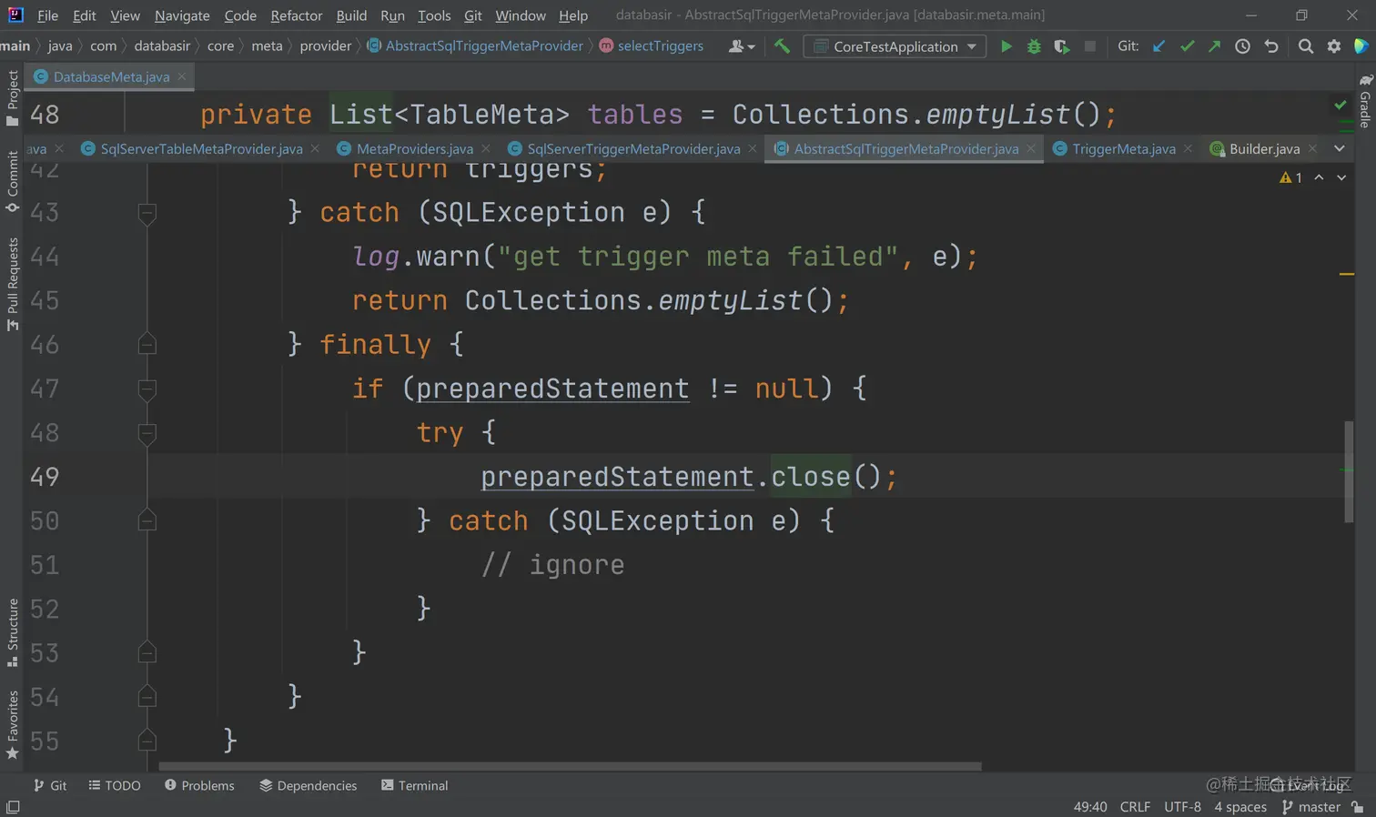Push commits with Git up-right arrow
This screenshot has width=1376, height=817.
click(1214, 46)
